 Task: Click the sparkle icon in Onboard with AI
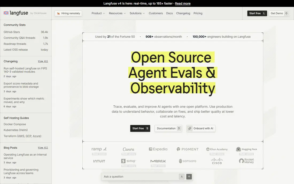190,128
